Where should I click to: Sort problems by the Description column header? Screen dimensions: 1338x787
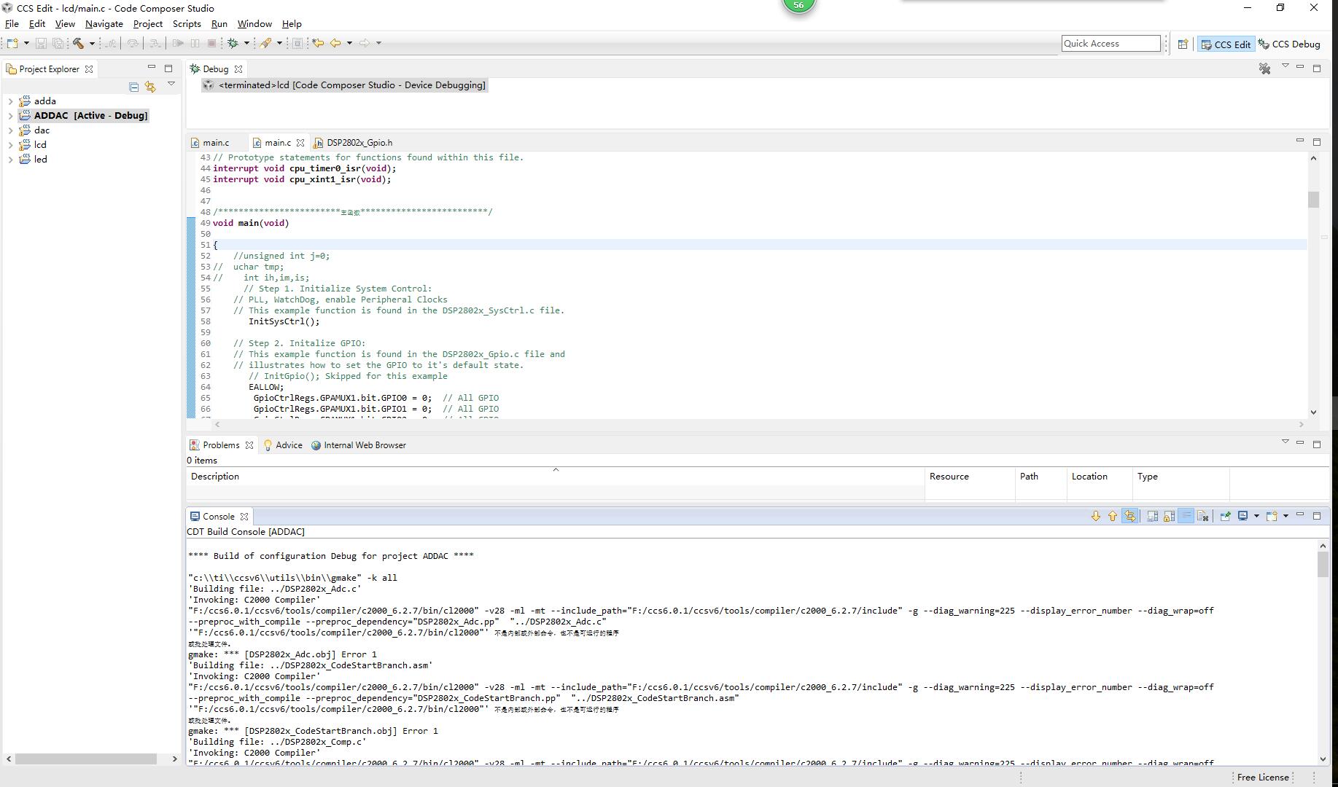coord(555,477)
